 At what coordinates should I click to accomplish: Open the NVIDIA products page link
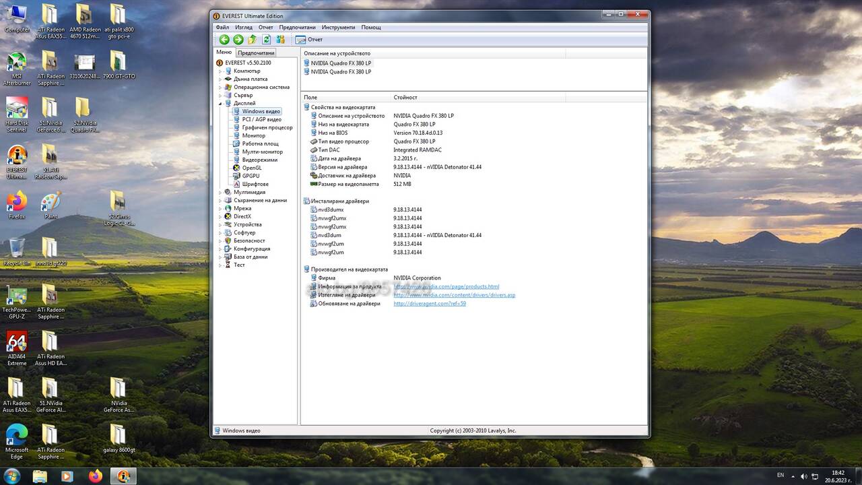click(x=446, y=286)
